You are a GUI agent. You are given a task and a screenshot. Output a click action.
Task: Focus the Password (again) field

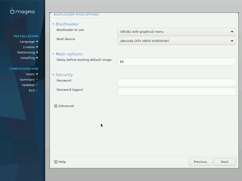point(177,92)
